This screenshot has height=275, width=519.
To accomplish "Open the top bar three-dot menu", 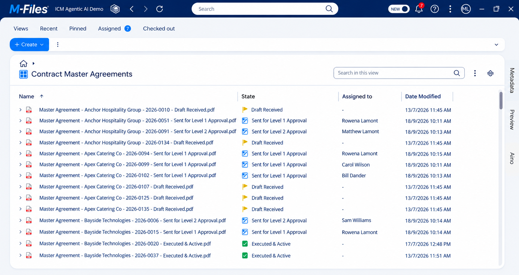I will (x=450, y=9).
